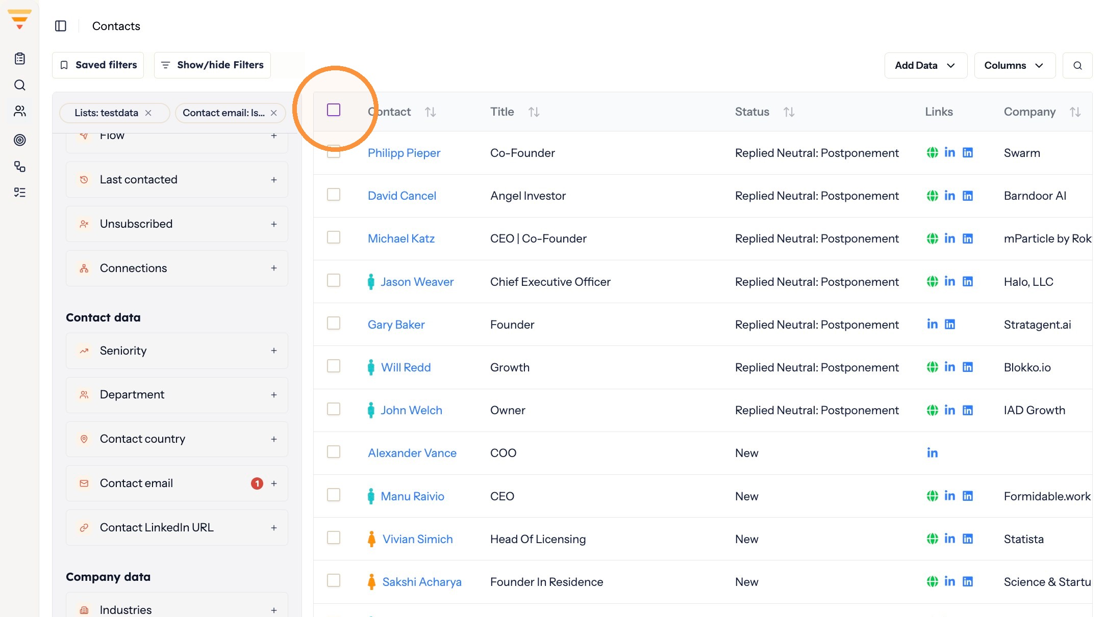The height and width of the screenshot is (617, 1106).
Task: Open the clipboard tasks icon in sidebar
Action: 20,59
